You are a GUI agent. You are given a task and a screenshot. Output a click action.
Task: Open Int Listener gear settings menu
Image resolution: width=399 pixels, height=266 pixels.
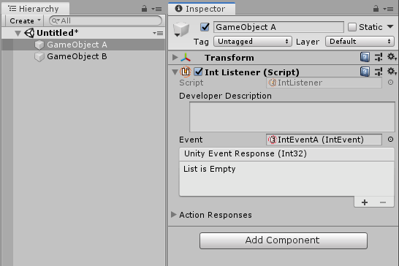tap(392, 72)
